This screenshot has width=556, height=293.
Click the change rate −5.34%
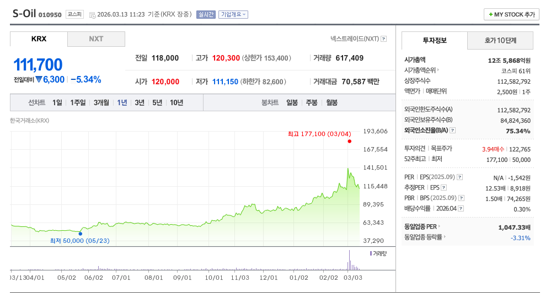[86, 80]
